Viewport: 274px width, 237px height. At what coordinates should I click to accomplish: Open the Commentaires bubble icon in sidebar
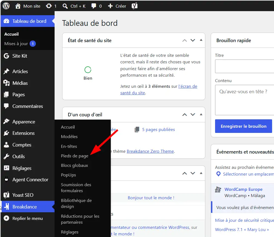click(7, 106)
